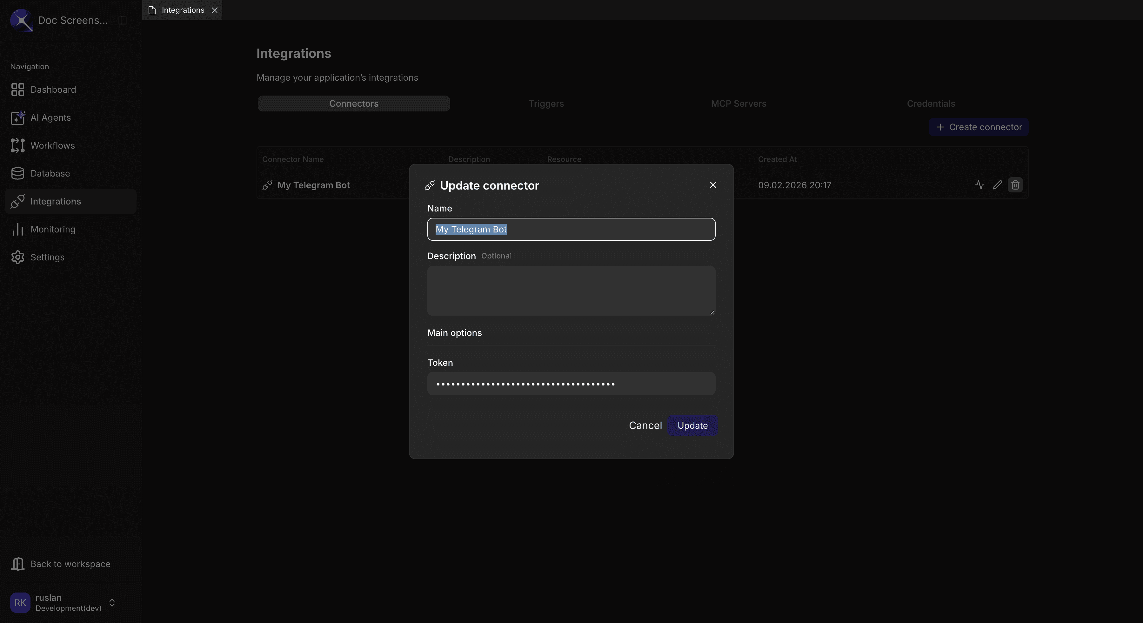
Task: Open the ruslan workspace switcher chevron
Action: tap(112, 603)
